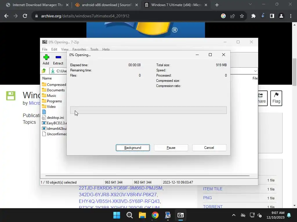Click the Background button
Image resolution: width=297 pixels, height=222 pixels.
pyautogui.click(x=133, y=148)
